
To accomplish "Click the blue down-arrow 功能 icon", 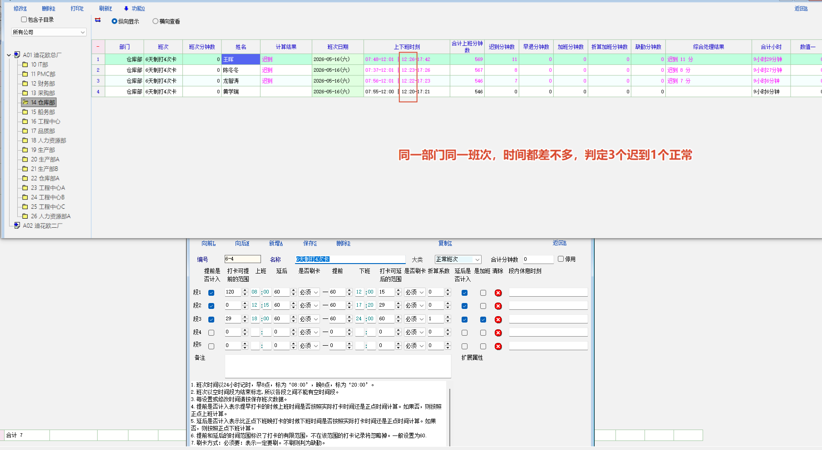I will coord(126,8).
